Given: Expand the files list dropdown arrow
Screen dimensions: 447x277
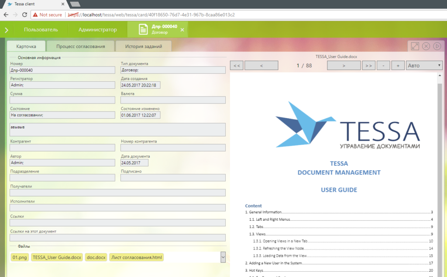Looking at the screenshot, I should pos(223,257).
